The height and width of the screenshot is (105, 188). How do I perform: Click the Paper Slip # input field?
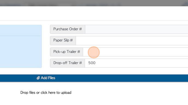132,41
